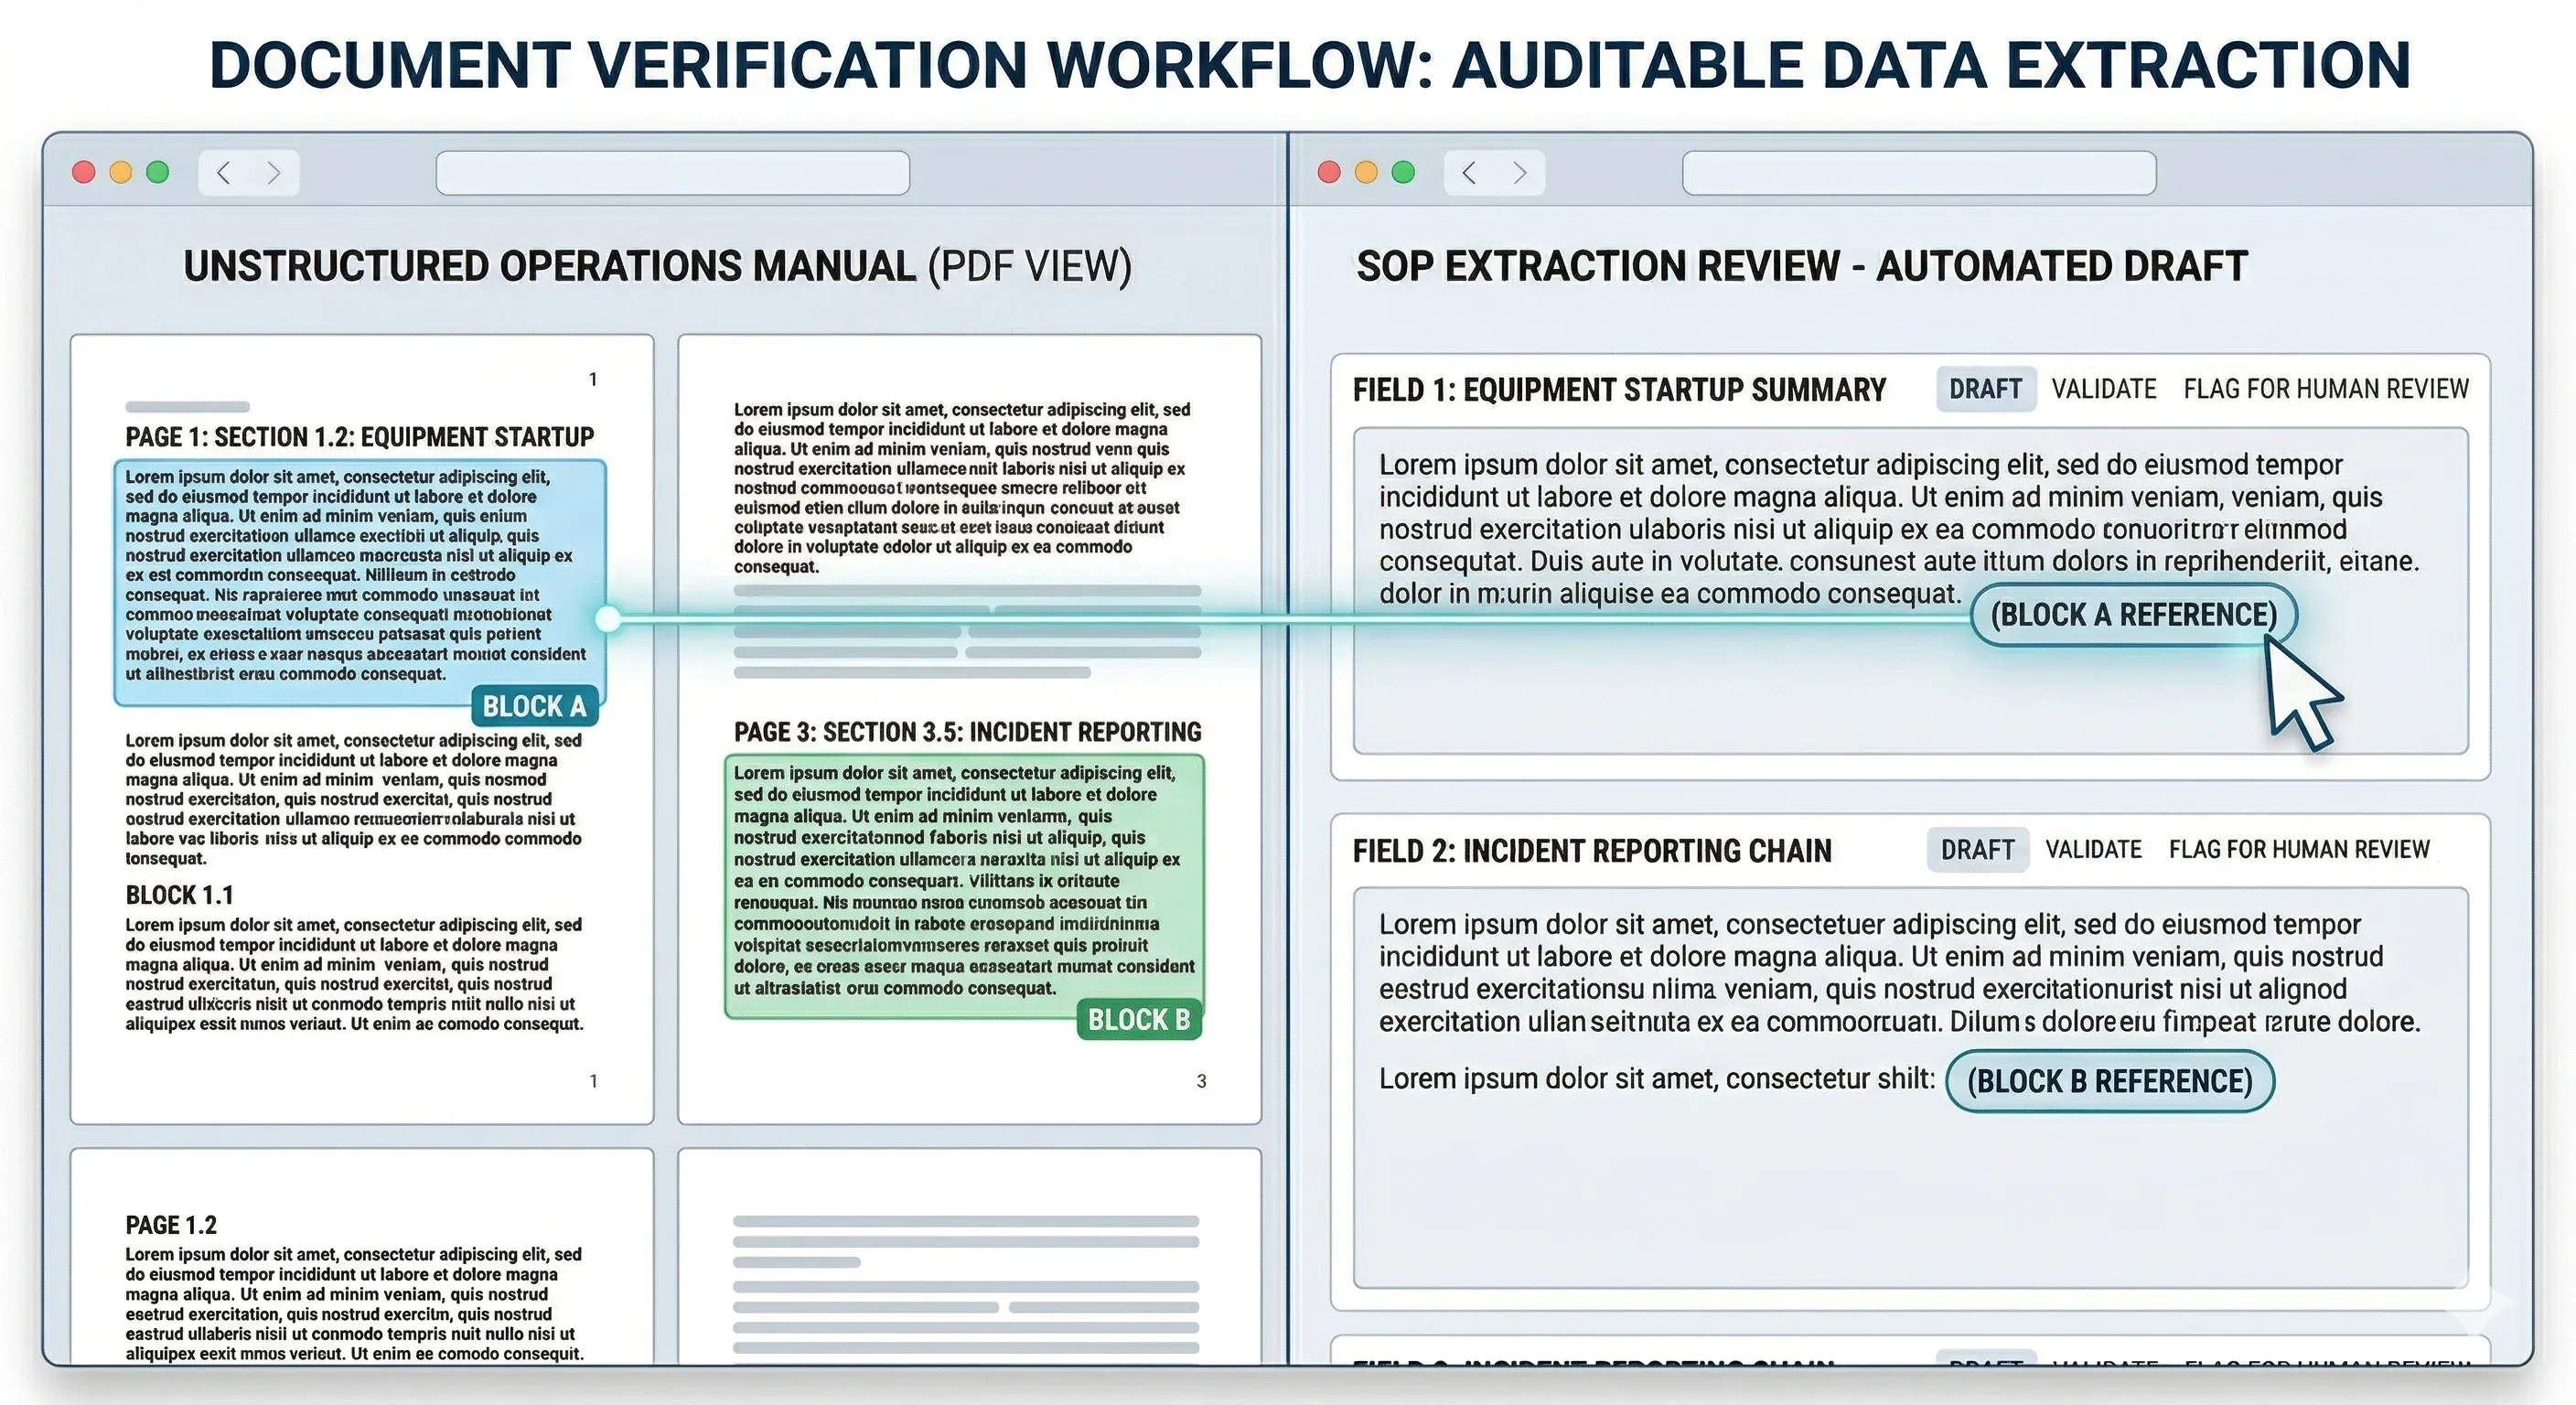Click the forward arrow in the SOP review window

tap(1521, 172)
